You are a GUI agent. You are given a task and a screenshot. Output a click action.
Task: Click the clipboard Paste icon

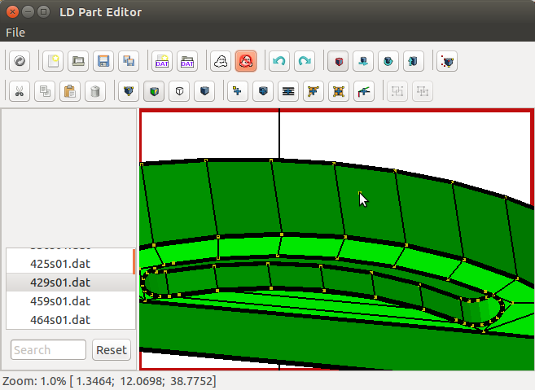pyautogui.click(x=70, y=91)
